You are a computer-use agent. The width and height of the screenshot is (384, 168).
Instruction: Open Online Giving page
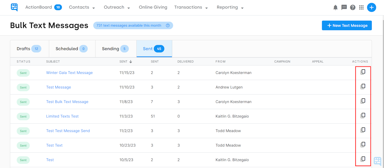tap(153, 7)
